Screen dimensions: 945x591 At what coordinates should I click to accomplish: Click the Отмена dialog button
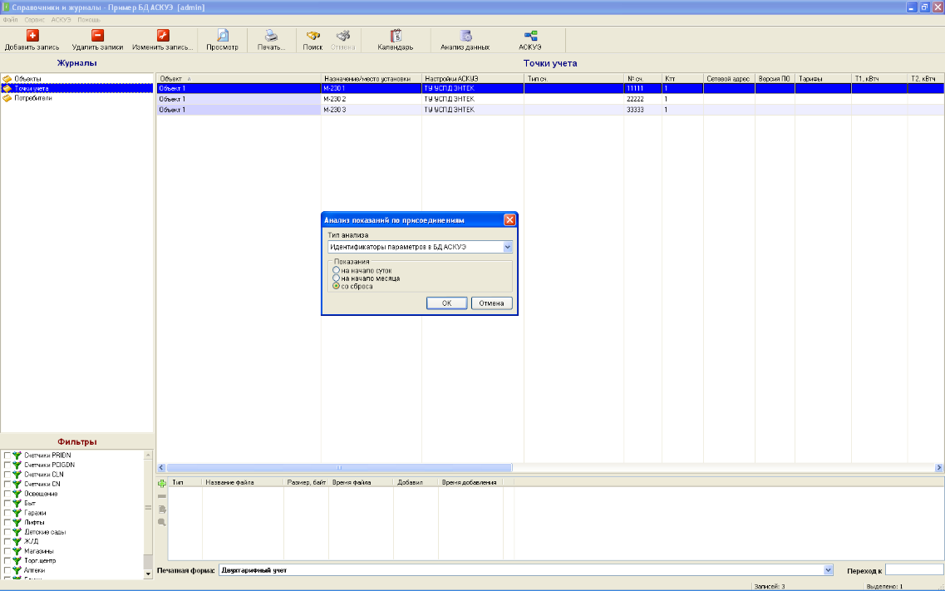(492, 303)
